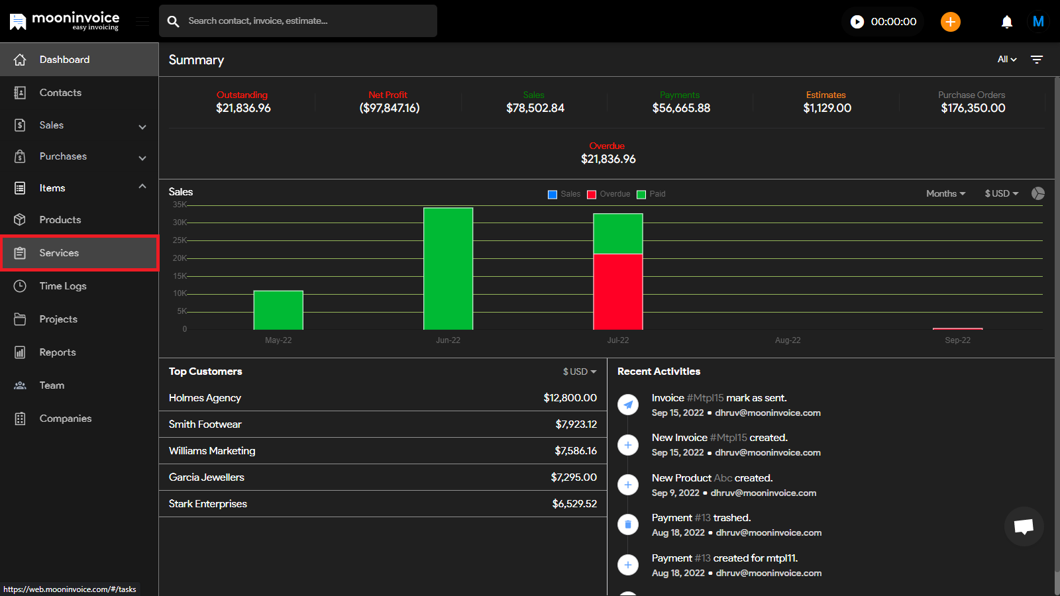1060x596 pixels.
Task: Open the Months interval dropdown
Action: pyautogui.click(x=946, y=193)
